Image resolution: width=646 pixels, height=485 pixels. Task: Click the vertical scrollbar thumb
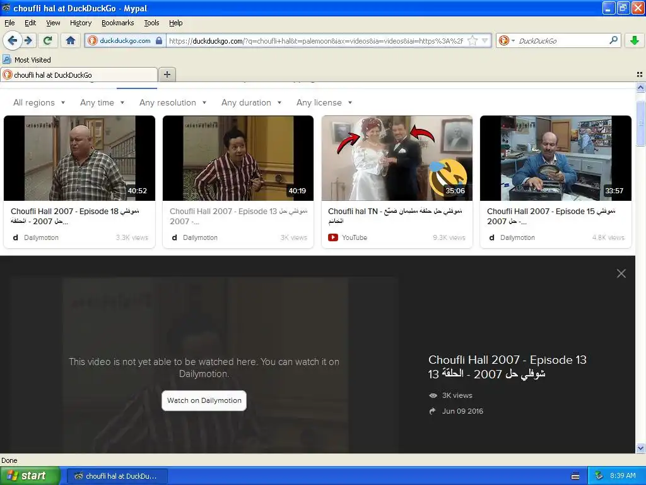(x=640, y=123)
